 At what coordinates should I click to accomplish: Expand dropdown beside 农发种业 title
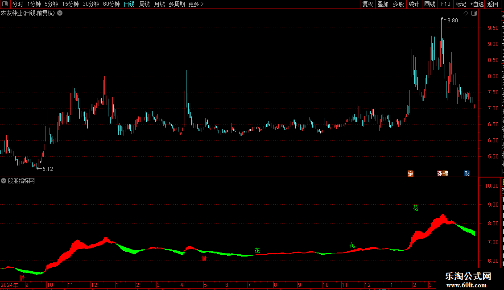click(60, 13)
